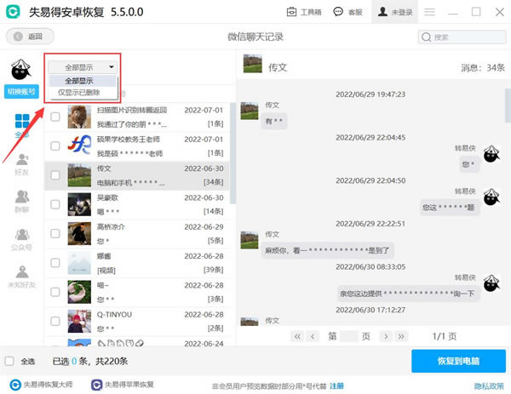Click the 高桥凉介 contact avatar

click(79, 233)
